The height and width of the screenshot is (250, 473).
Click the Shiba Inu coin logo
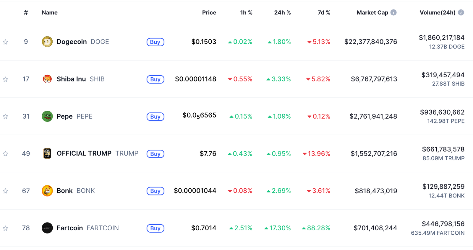coord(47,79)
